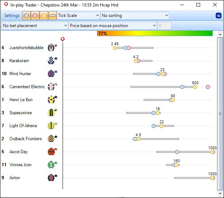Click the Supasunrise jockey silks icon

coord(52,113)
